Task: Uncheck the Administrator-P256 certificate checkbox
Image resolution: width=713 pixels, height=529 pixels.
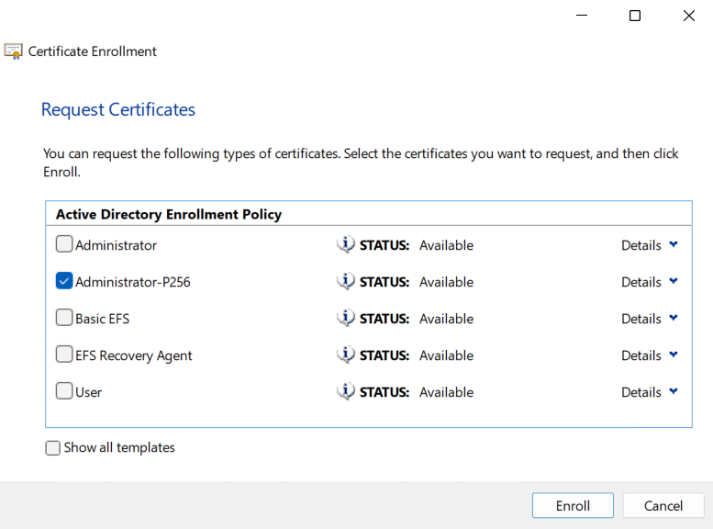Action: [64, 281]
